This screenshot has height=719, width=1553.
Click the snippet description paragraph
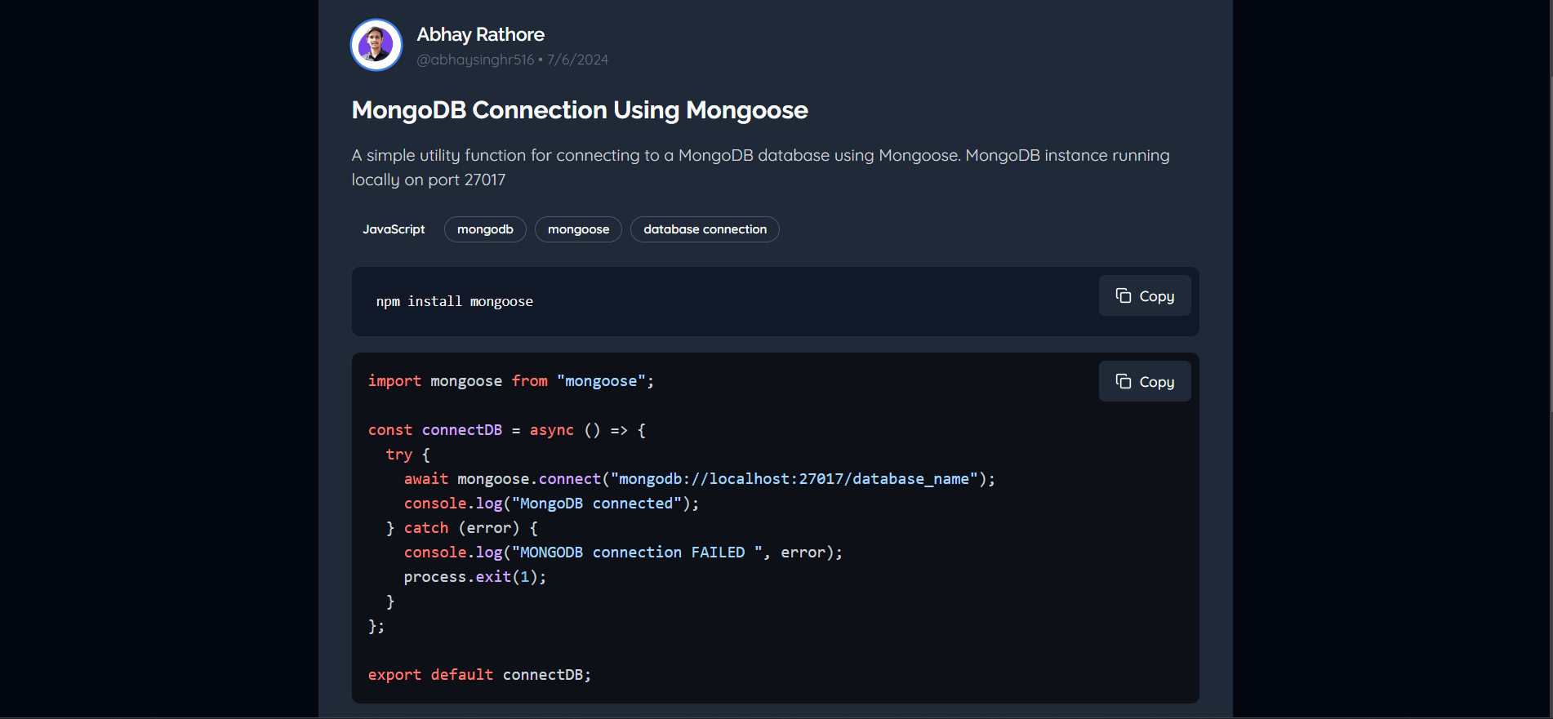coord(760,167)
